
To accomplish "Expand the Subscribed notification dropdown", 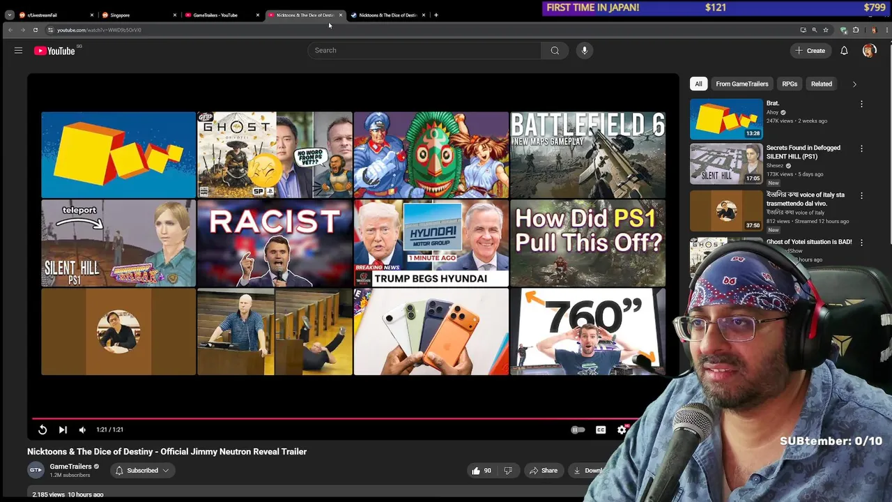I will 142,471.
